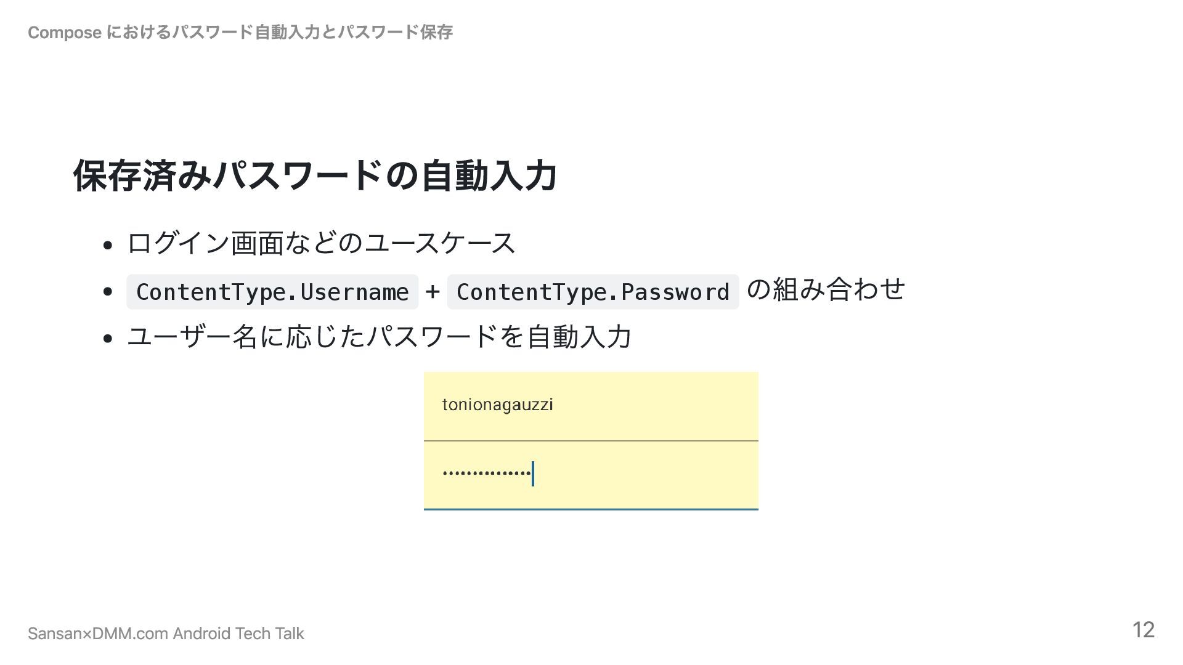The image size is (1183, 665).
Task: Click the bullet ユーザー名に応じたパスワードを自動入力
Action: 379,337
